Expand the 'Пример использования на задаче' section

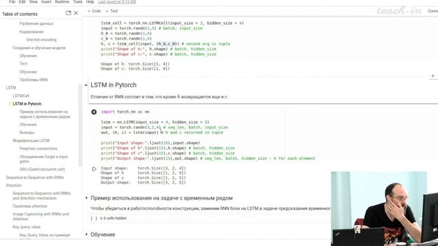[x=86, y=198]
